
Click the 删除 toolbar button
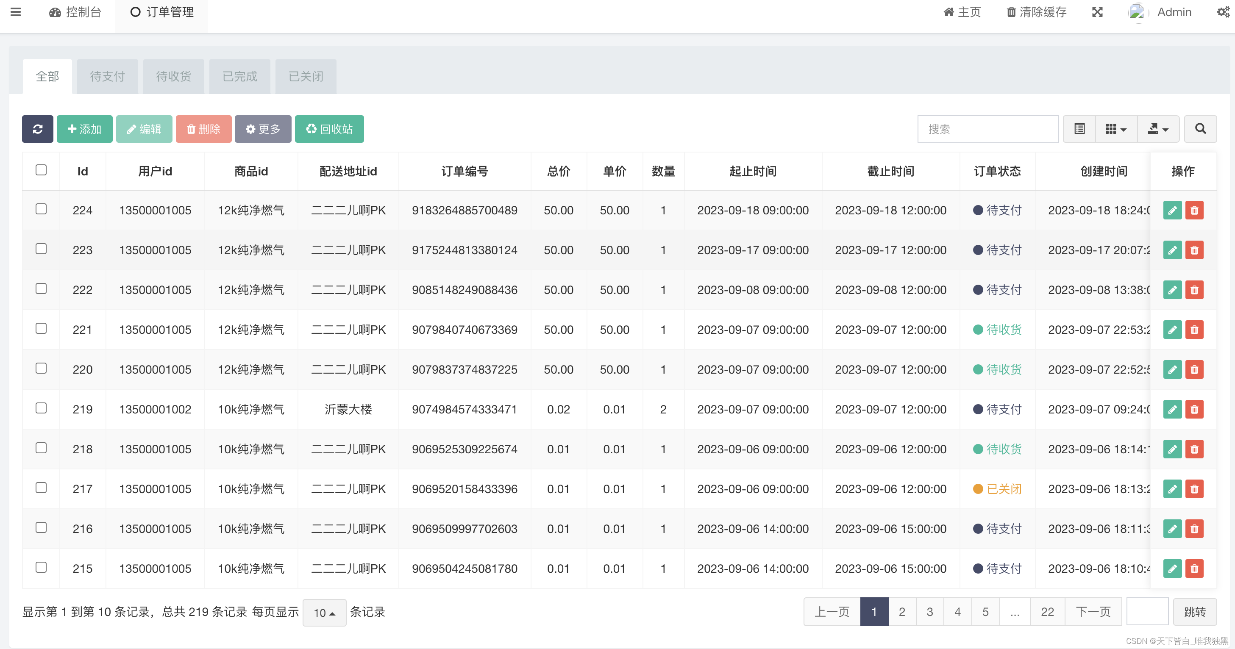[203, 129]
